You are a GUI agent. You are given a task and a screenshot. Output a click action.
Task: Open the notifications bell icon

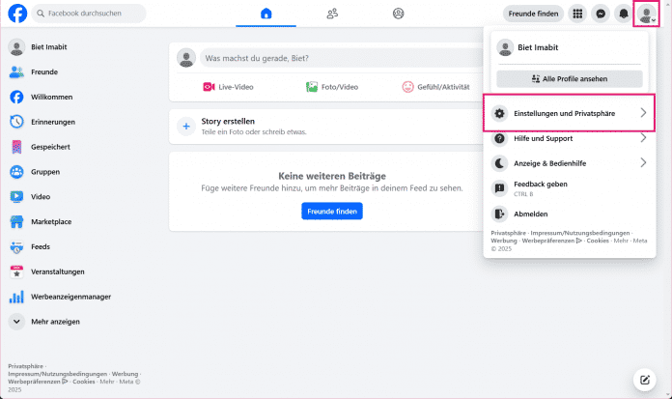click(x=624, y=14)
